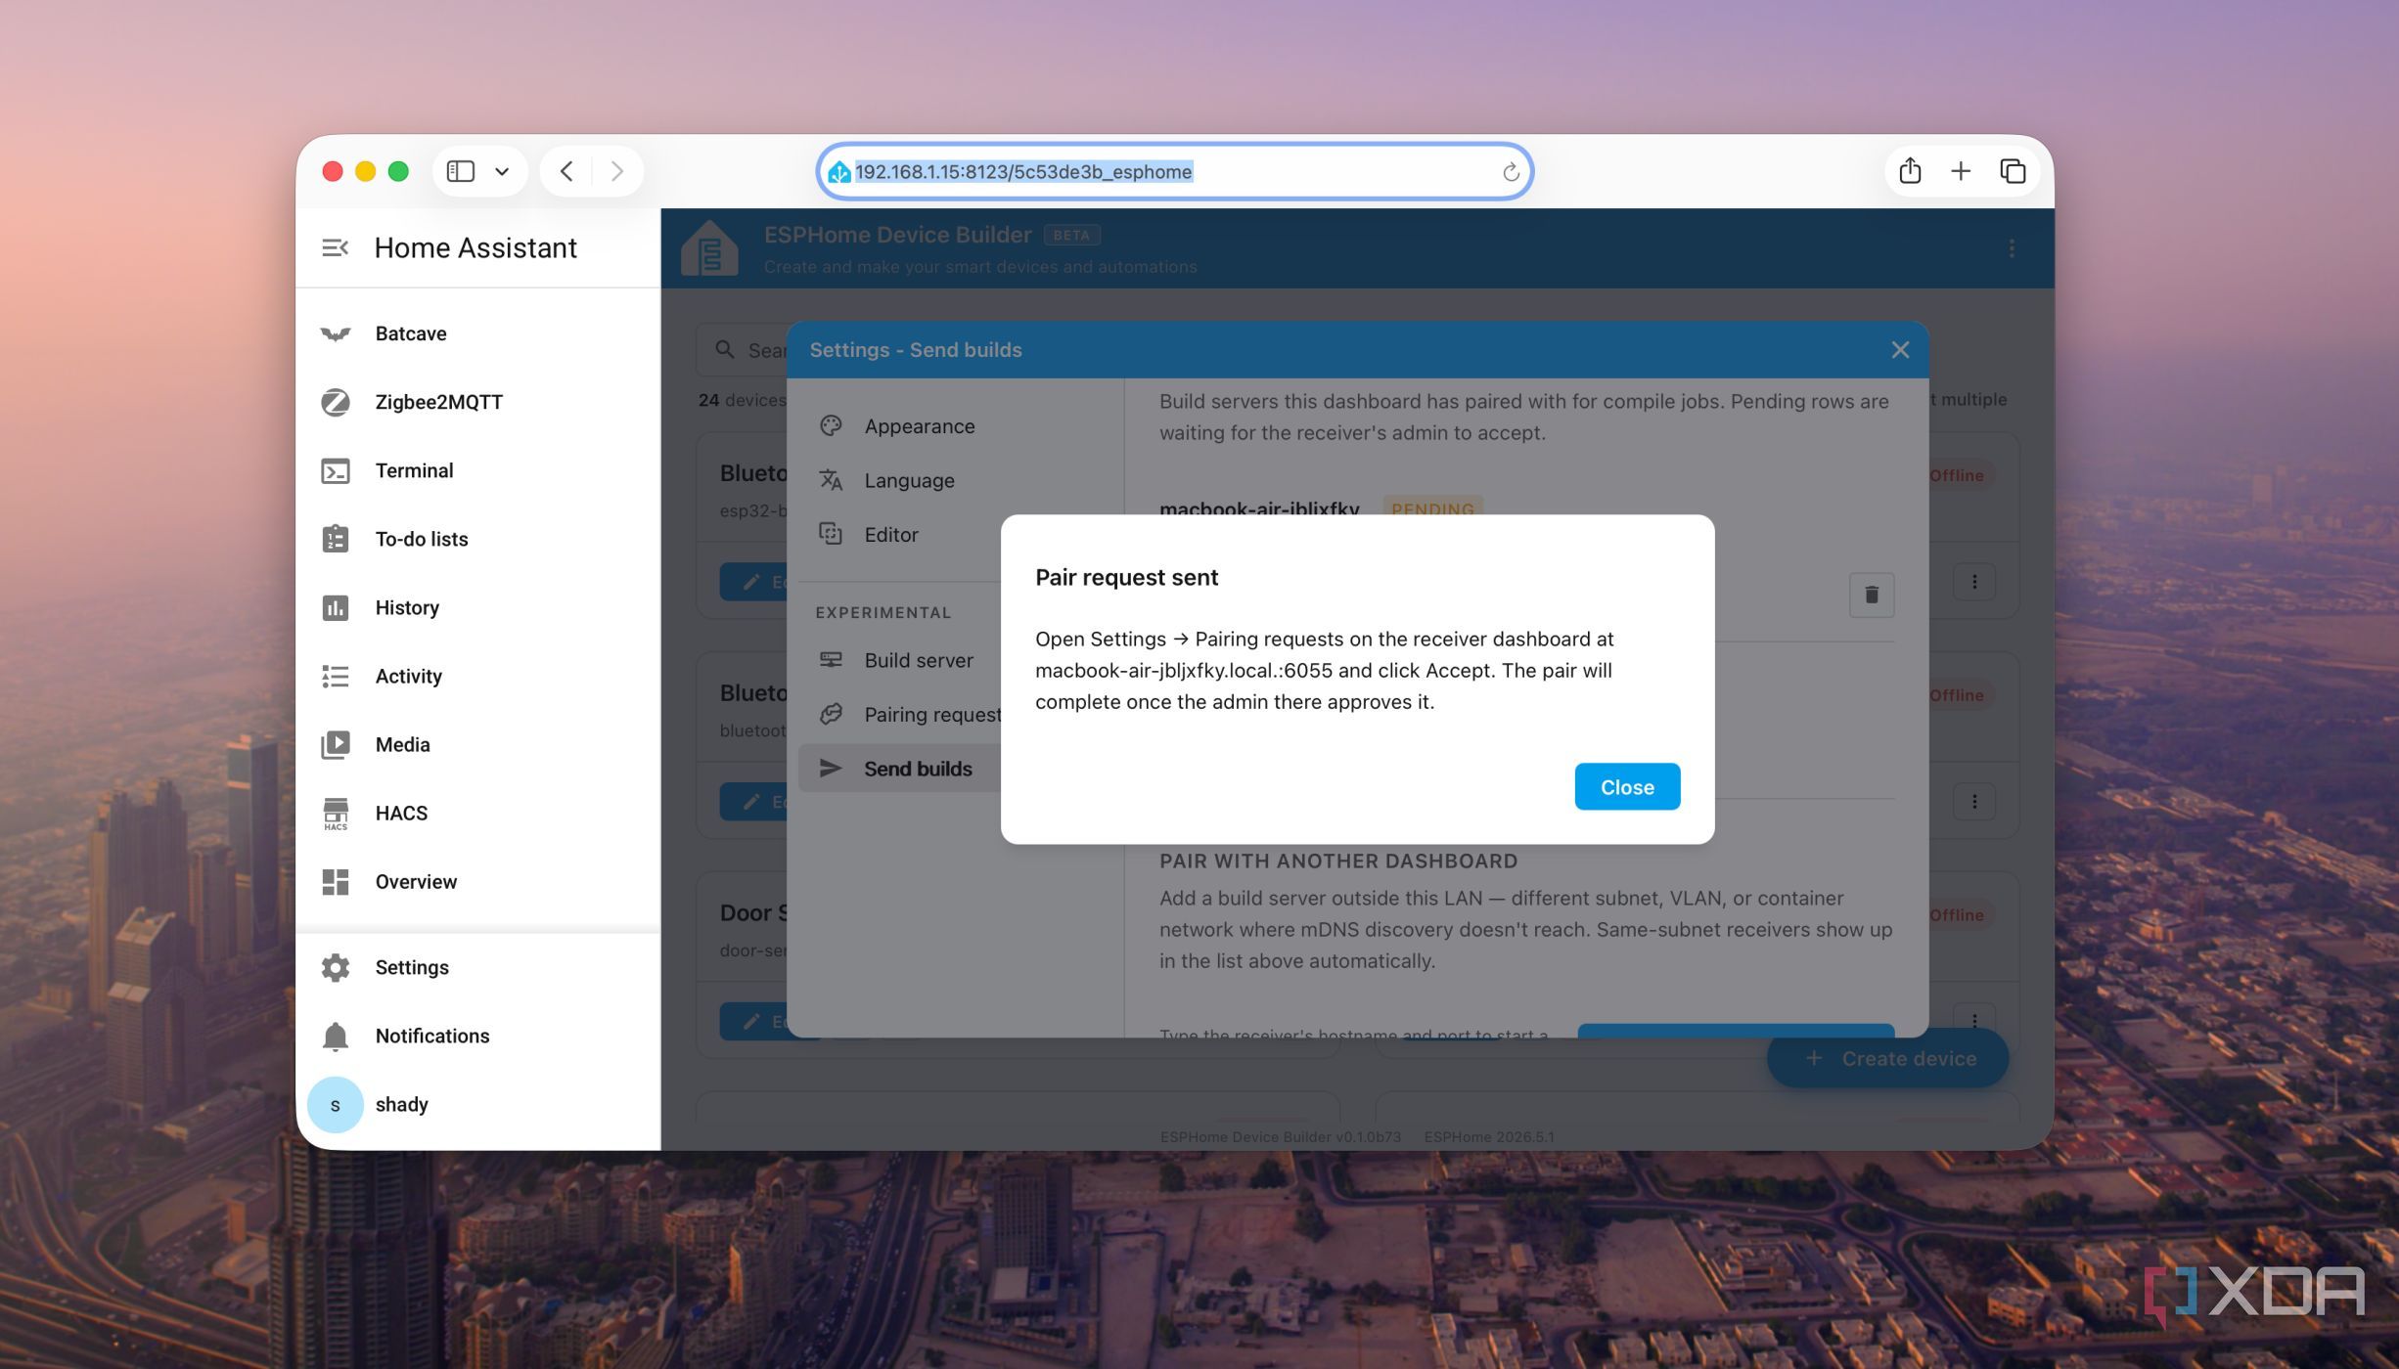Toggle the Safari sidebar

pos(460,171)
